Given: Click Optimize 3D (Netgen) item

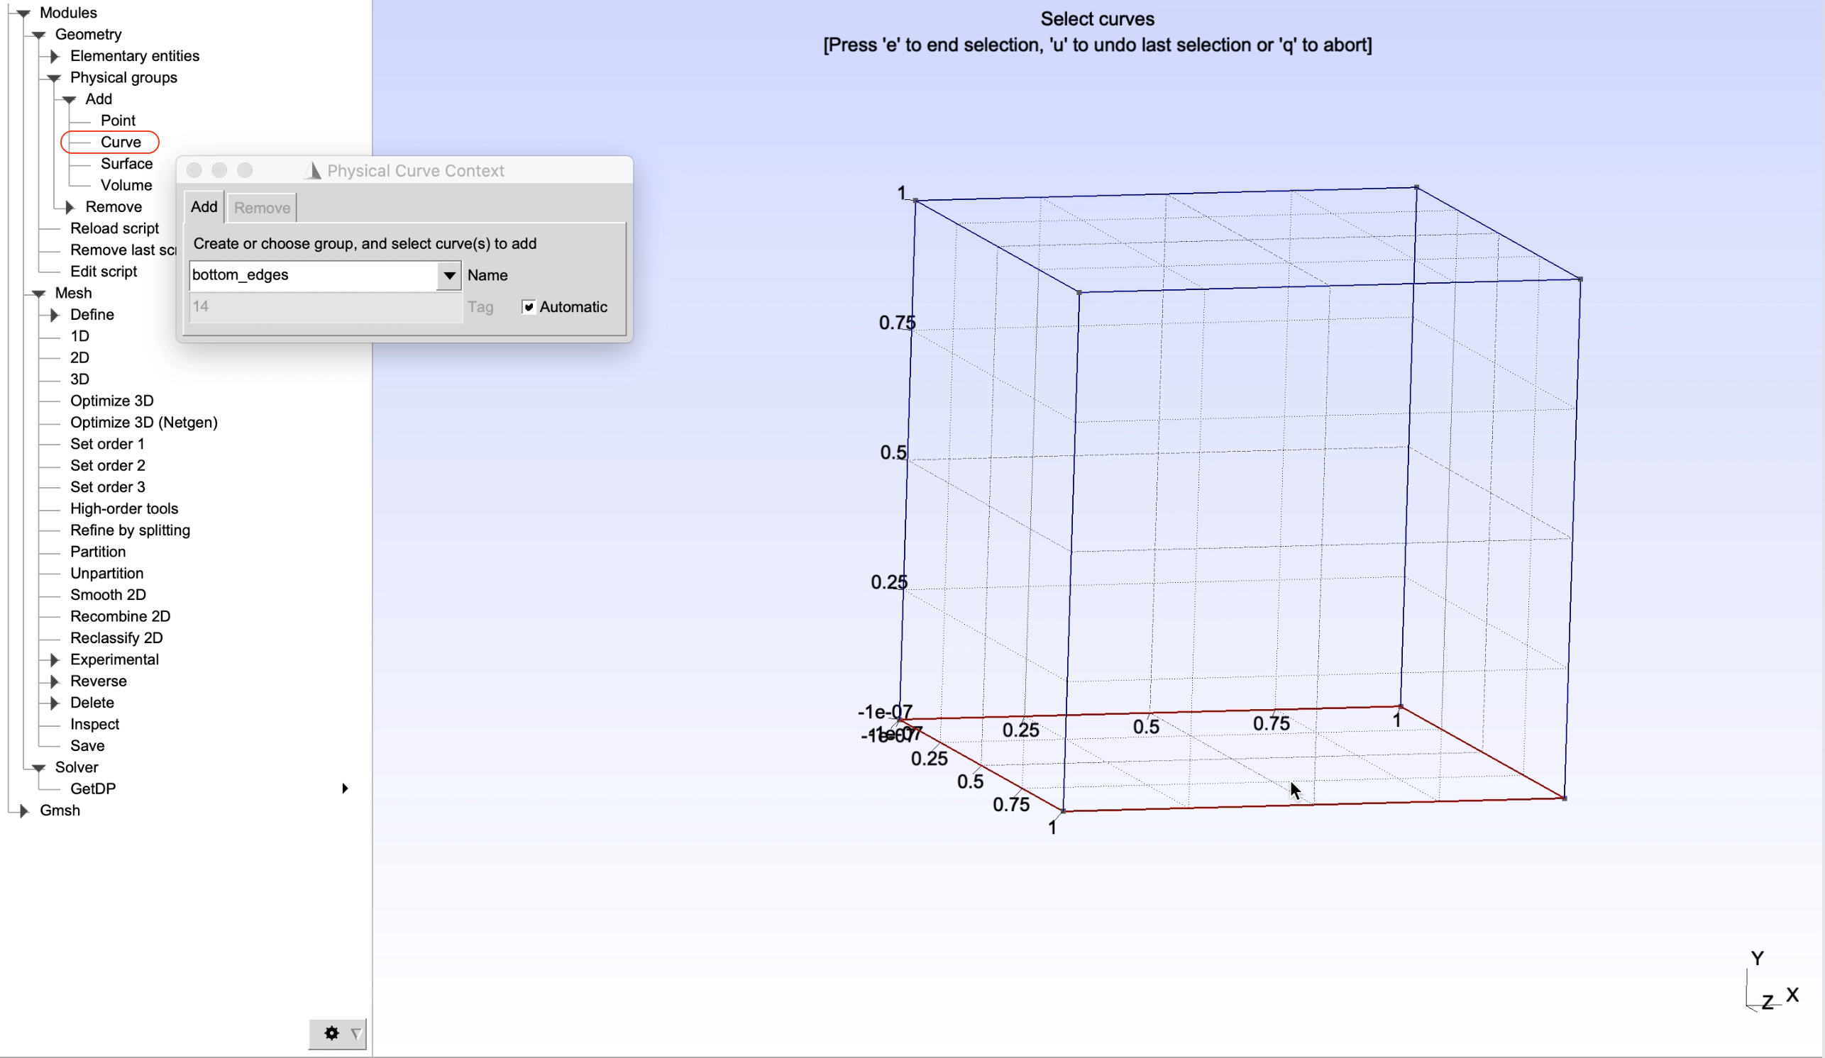Looking at the screenshot, I should [143, 422].
